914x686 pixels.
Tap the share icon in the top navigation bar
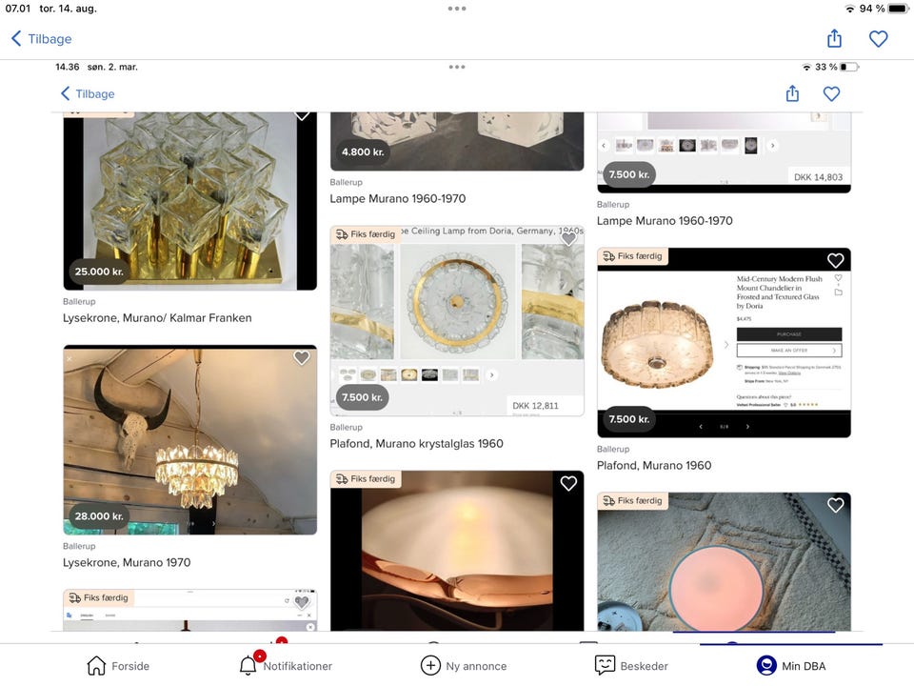point(834,38)
